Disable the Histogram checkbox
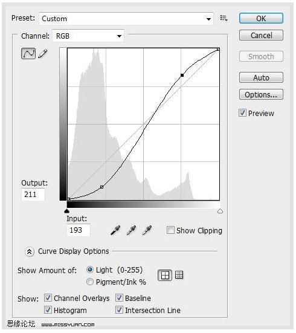 48,310
